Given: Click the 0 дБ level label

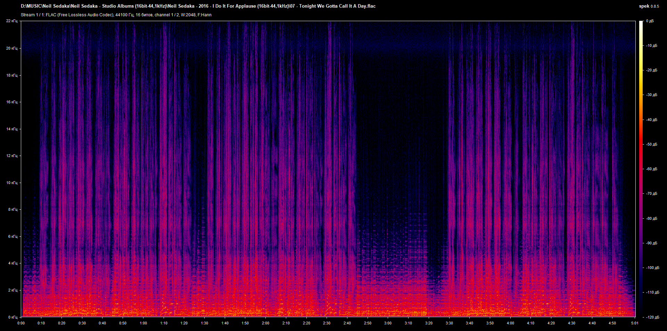Looking at the screenshot, I should click(x=650, y=21).
